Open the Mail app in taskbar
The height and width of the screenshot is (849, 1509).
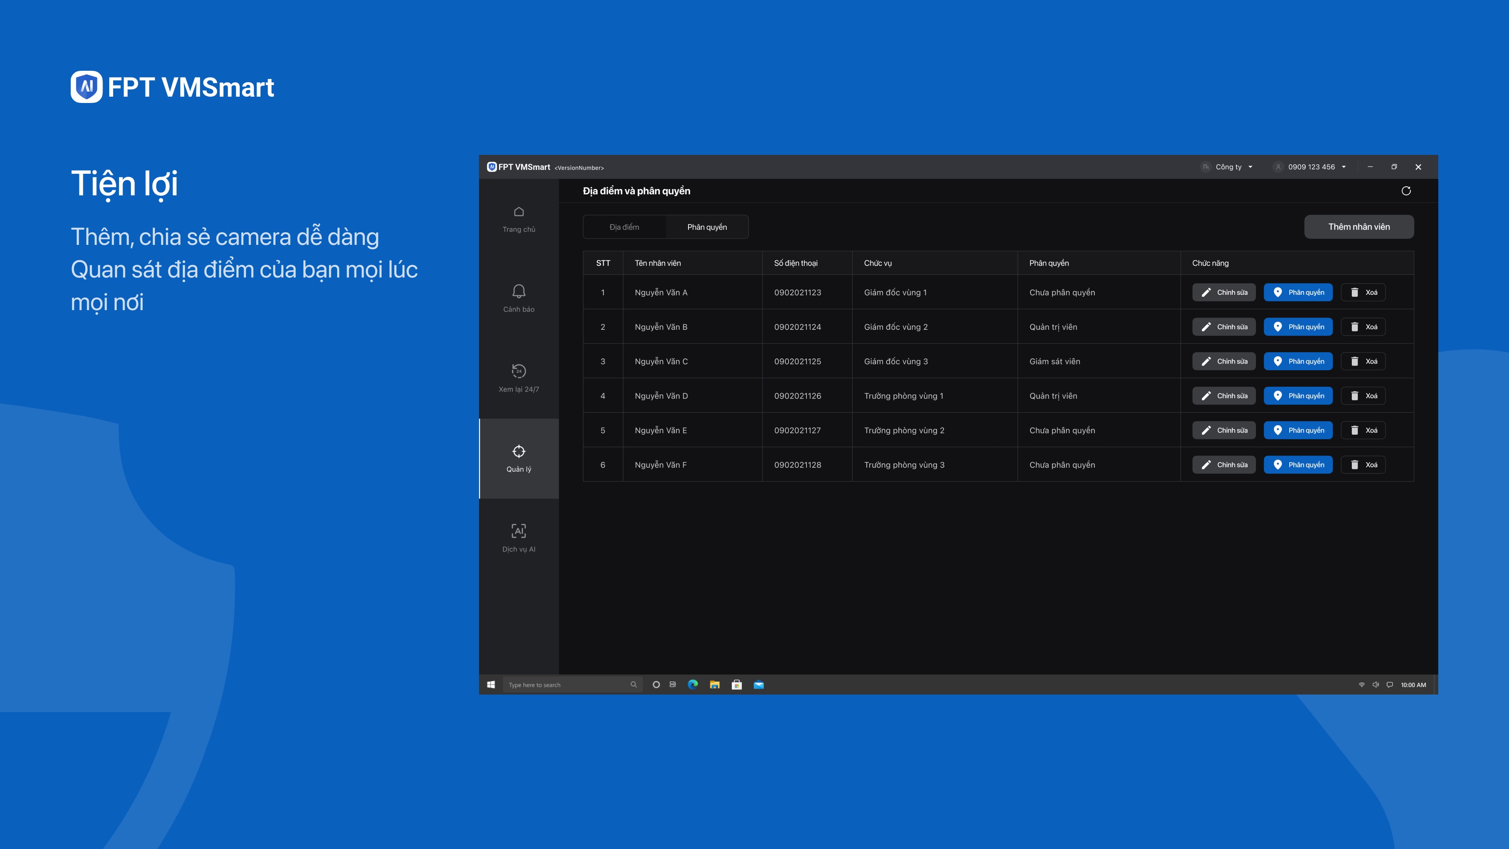coord(758,684)
